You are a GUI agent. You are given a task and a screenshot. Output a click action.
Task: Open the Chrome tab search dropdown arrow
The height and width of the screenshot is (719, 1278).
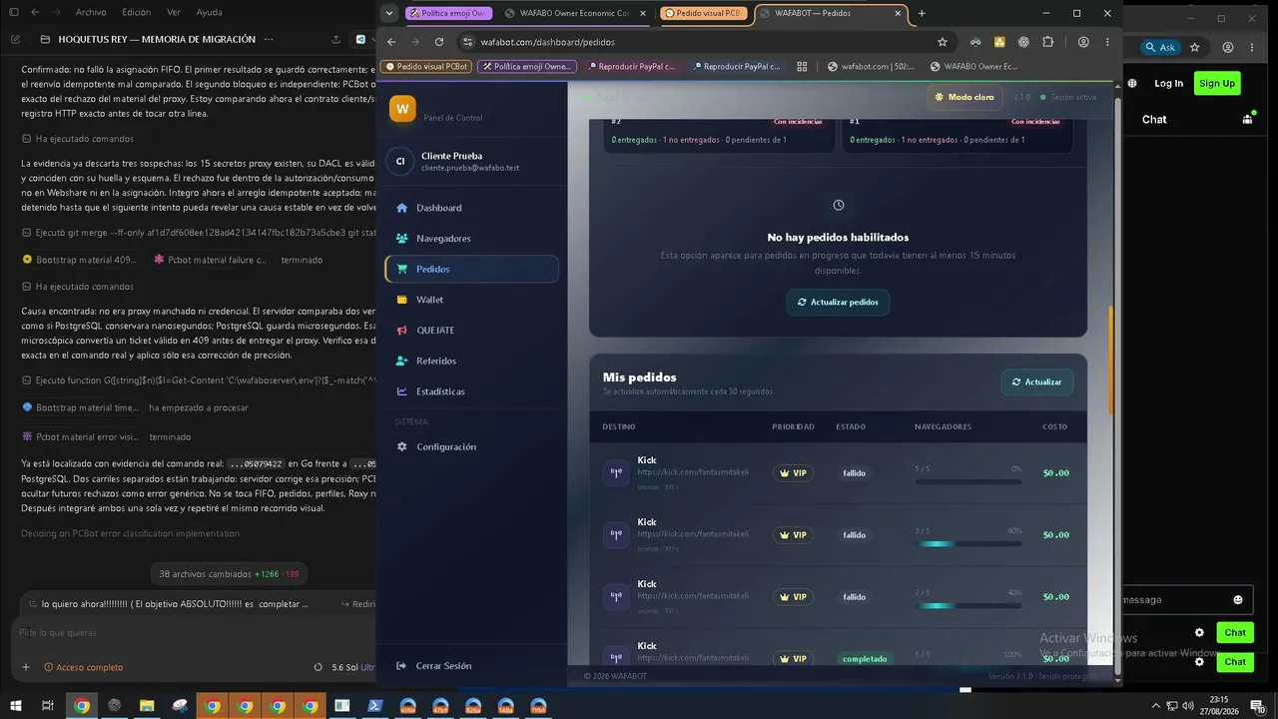coord(389,13)
